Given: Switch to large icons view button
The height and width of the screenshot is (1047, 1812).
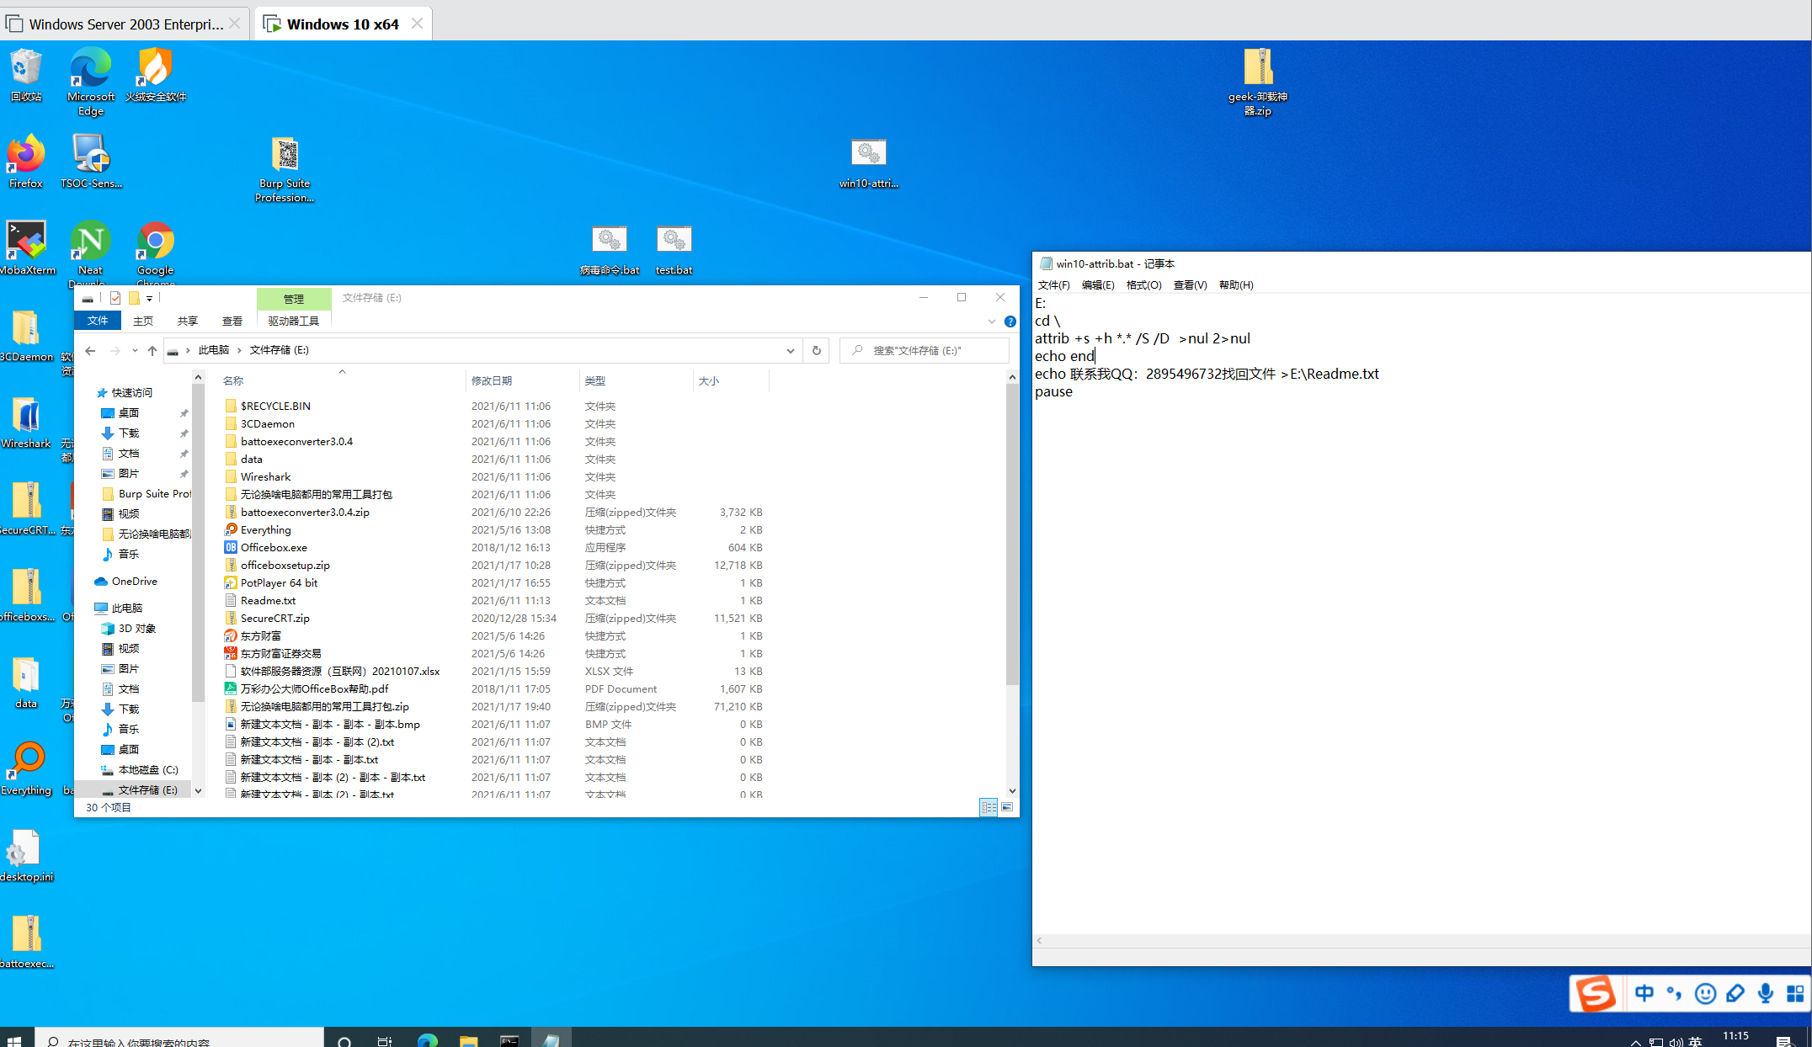Looking at the screenshot, I should click(x=1007, y=807).
